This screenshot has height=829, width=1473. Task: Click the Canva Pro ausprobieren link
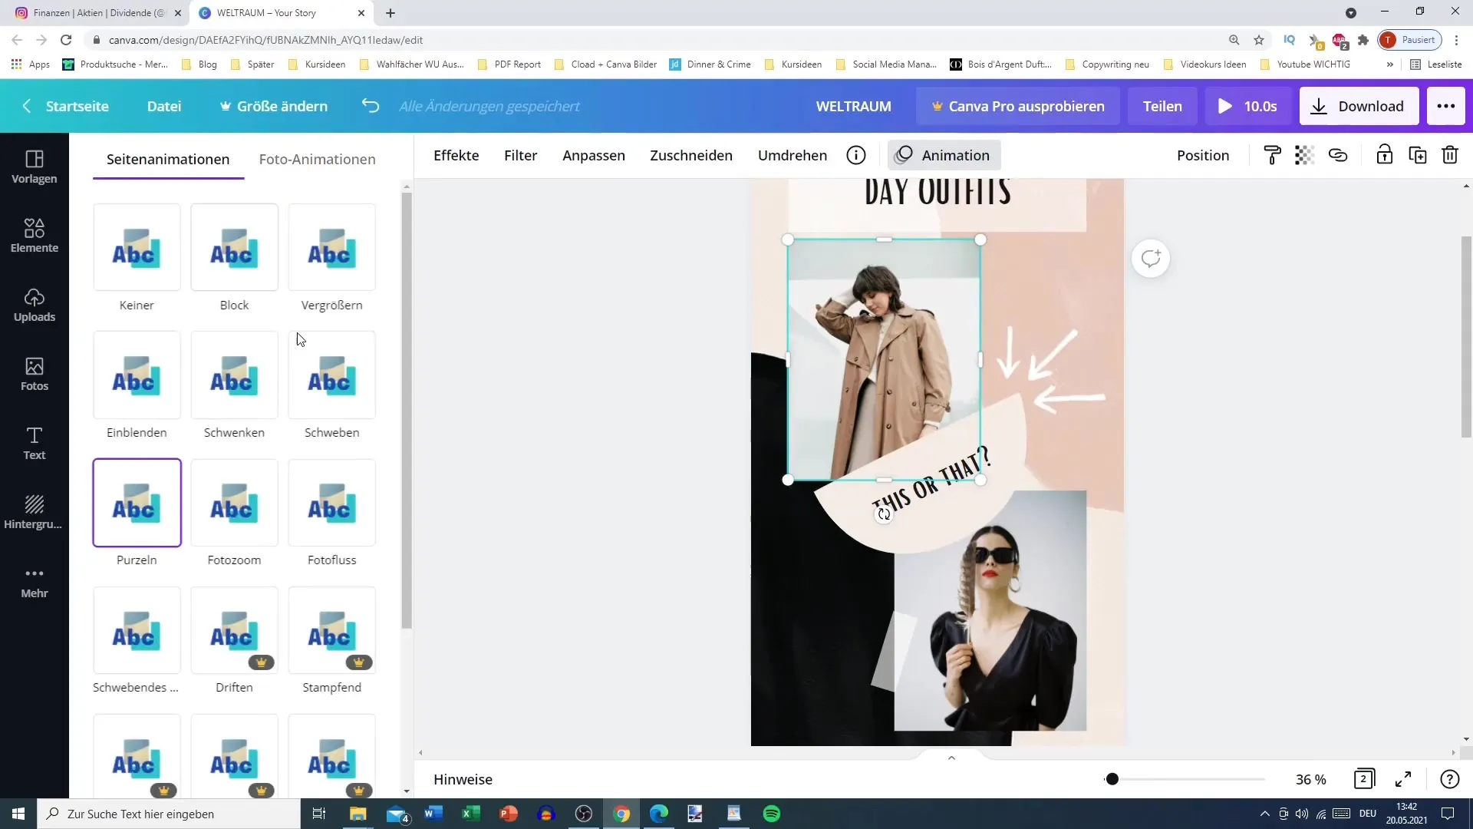click(1013, 105)
